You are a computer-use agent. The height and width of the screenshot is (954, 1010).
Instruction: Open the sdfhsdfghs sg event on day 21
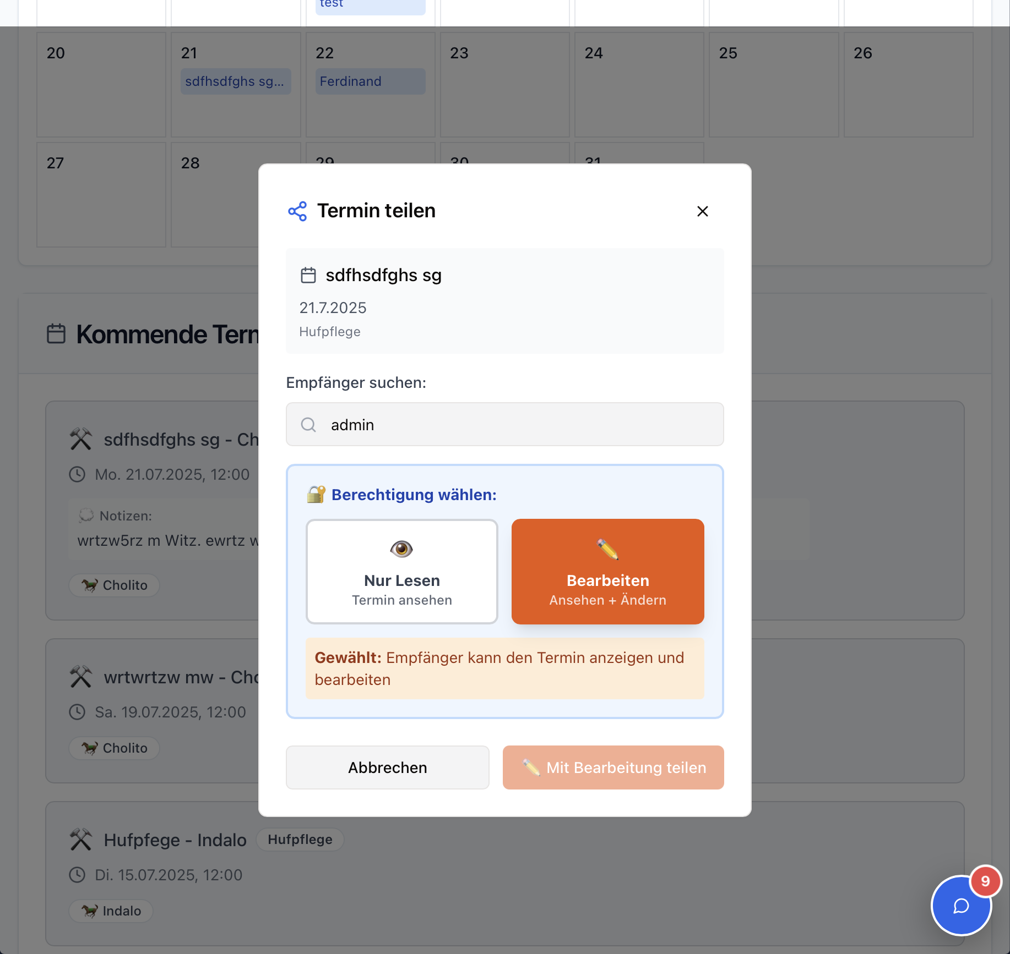[236, 81]
